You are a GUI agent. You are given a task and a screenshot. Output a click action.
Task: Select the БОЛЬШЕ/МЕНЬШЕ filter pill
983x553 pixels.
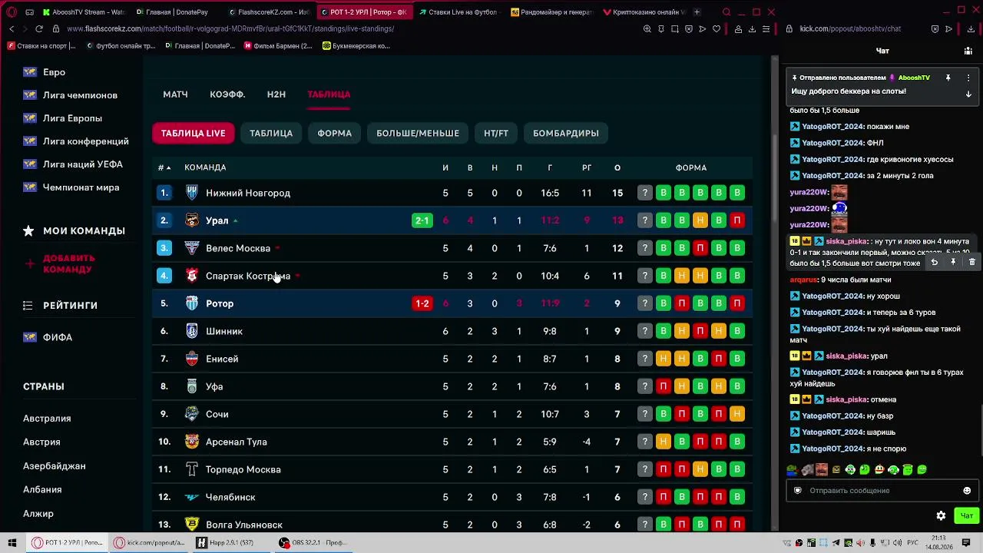(418, 133)
